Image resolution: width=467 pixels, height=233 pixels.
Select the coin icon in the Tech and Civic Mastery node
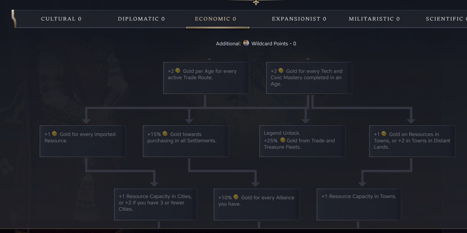pyautogui.click(x=281, y=71)
